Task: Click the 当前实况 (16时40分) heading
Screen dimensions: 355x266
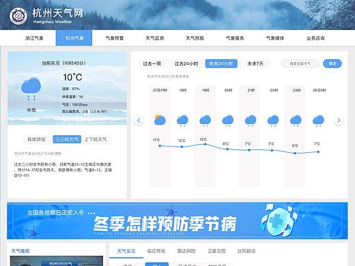Action: pos(64,63)
